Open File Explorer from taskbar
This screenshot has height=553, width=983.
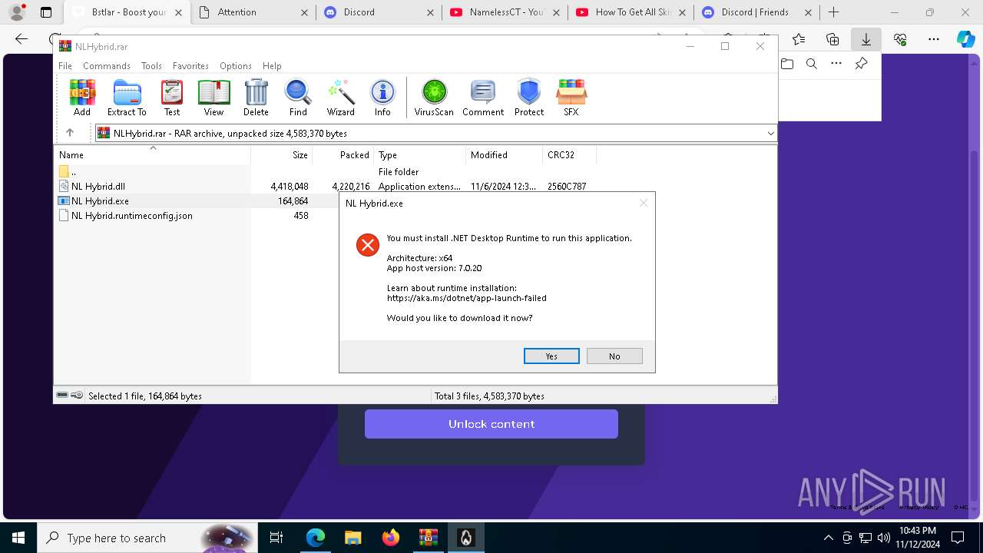[x=352, y=538]
